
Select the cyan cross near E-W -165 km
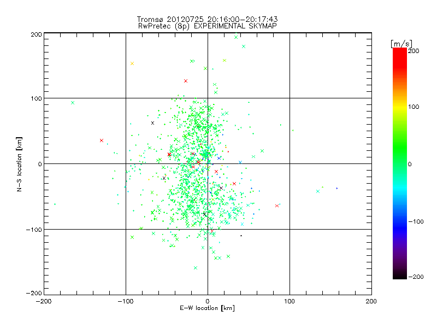[73, 103]
